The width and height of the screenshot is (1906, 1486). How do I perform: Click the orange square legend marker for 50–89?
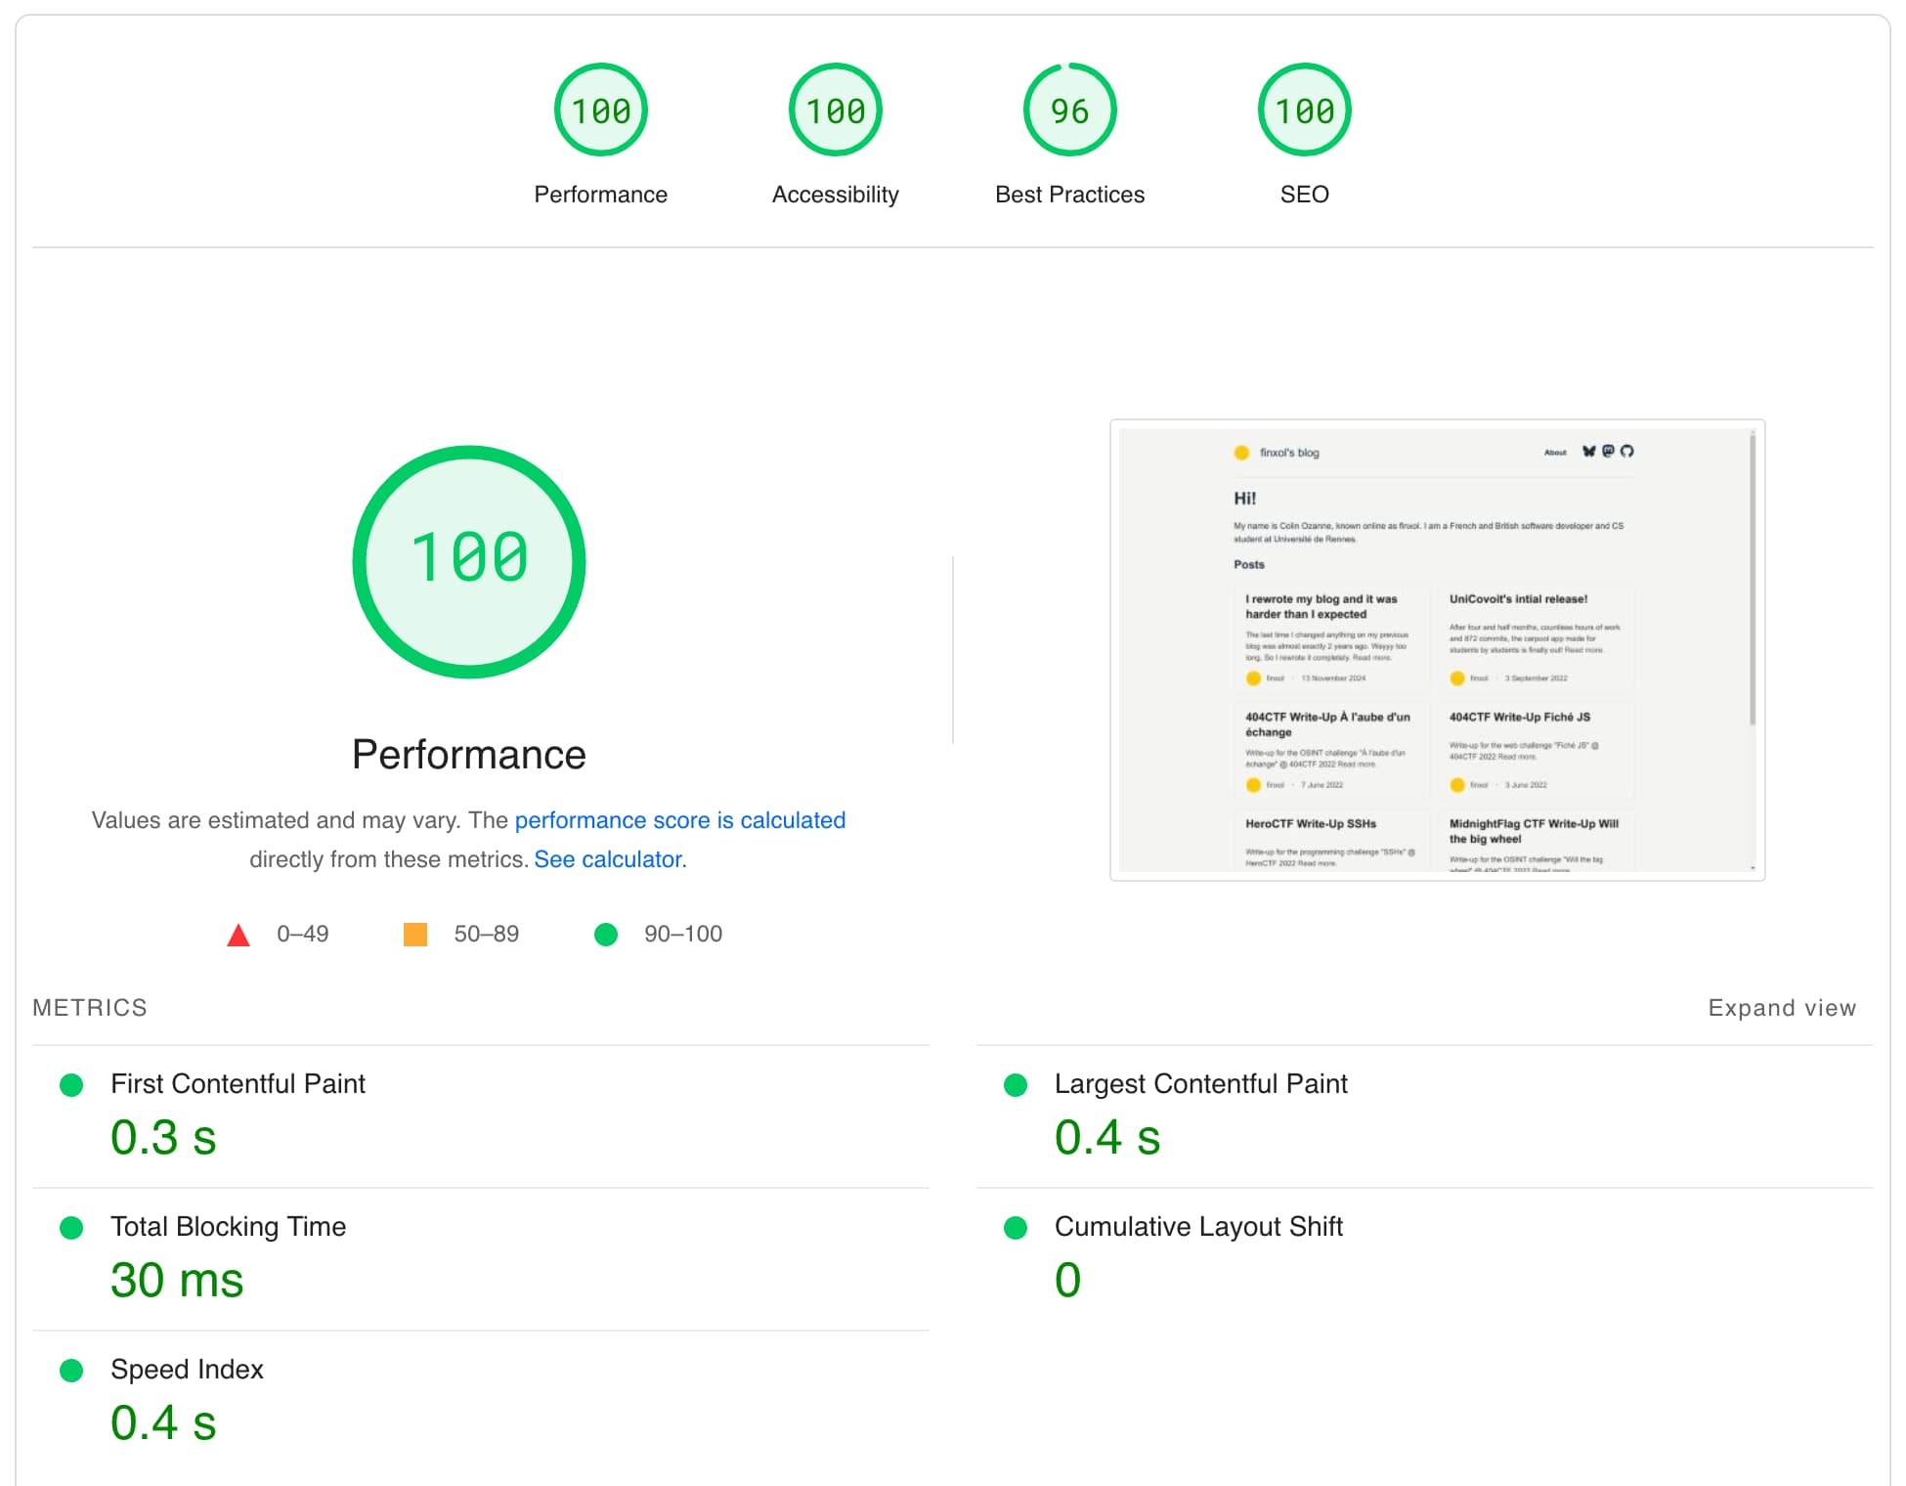tap(415, 934)
